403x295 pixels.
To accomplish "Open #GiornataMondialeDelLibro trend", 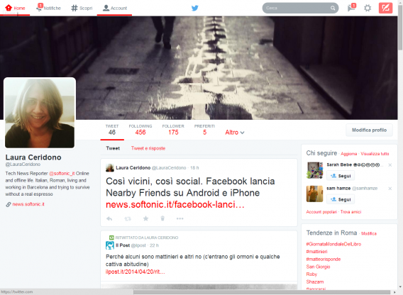I will tap(333, 244).
